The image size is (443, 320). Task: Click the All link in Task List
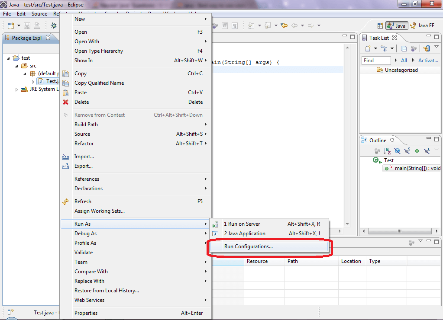click(404, 61)
